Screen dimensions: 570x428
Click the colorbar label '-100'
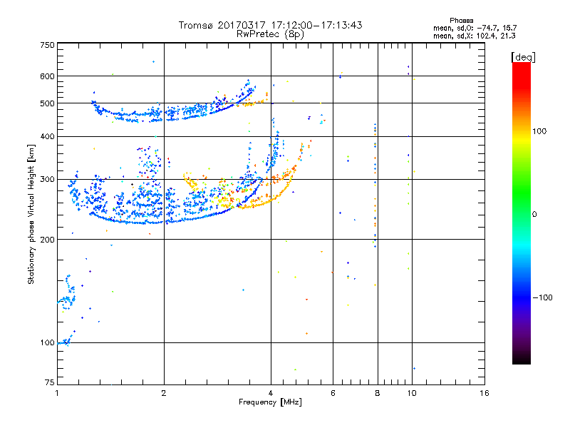[543, 297]
